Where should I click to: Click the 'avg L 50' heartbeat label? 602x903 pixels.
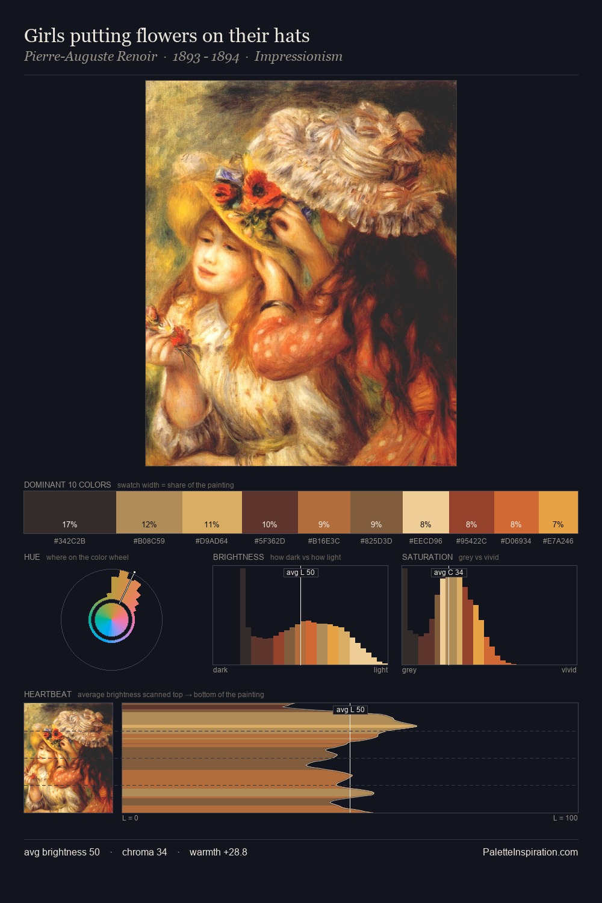pyautogui.click(x=350, y=710)
